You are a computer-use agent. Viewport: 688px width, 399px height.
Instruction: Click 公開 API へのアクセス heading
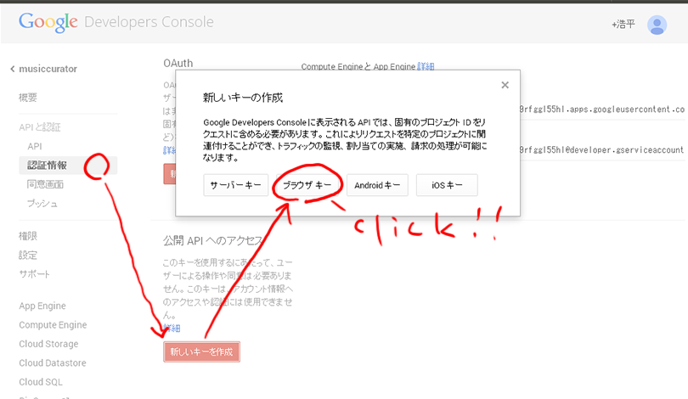[x=213, y=240]
